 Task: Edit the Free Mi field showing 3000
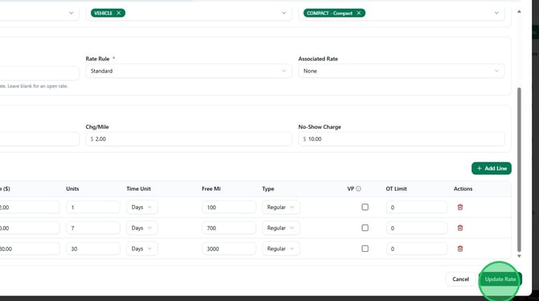pyautogui.click(x=228, y=249)
